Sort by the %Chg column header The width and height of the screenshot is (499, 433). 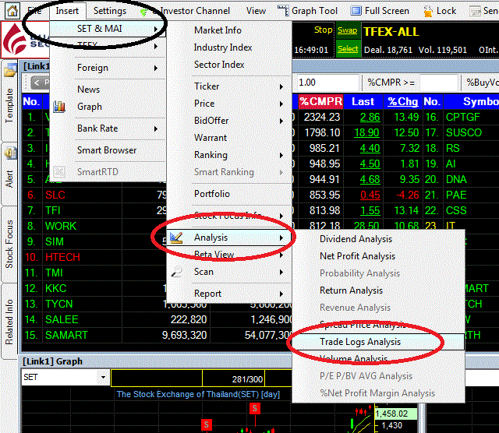(402, 102)
